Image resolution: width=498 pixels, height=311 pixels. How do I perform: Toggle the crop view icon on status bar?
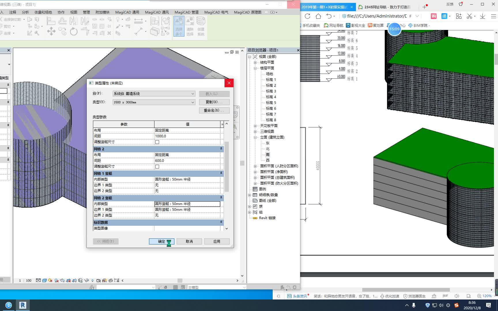pos(68,280)
